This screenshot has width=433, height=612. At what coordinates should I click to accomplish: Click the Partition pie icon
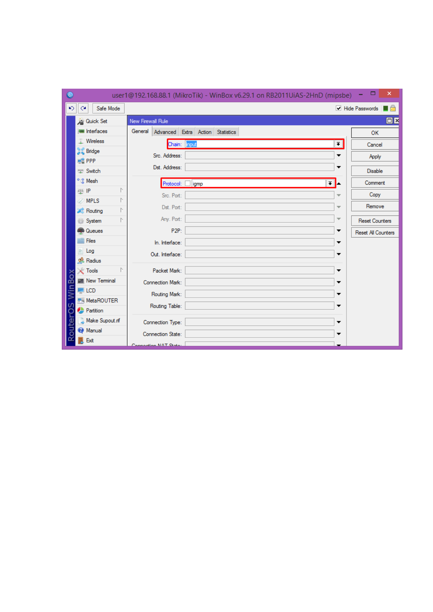point(81,311)
